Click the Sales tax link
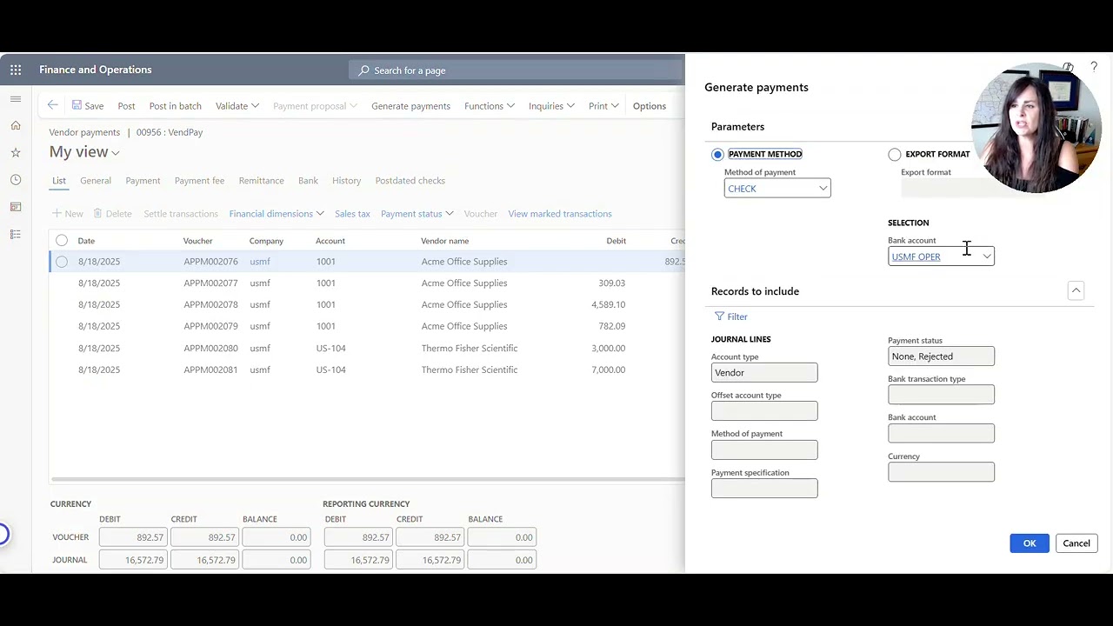 pyautogui.click(x=352, y=213)
